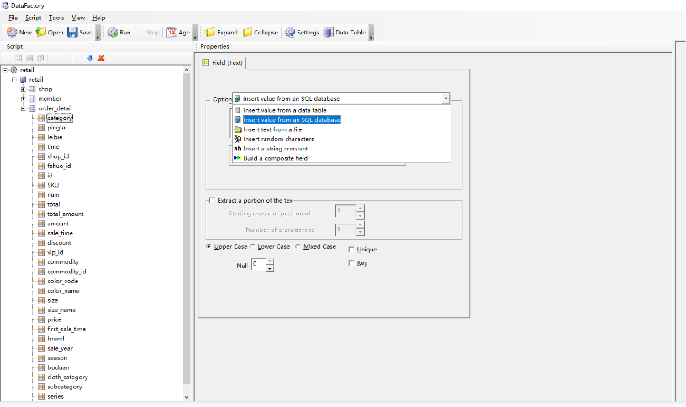Open the first toolbar overflow arrow after Save
Image resolution: width=686 pixels, height=407 pixels.
98,33
